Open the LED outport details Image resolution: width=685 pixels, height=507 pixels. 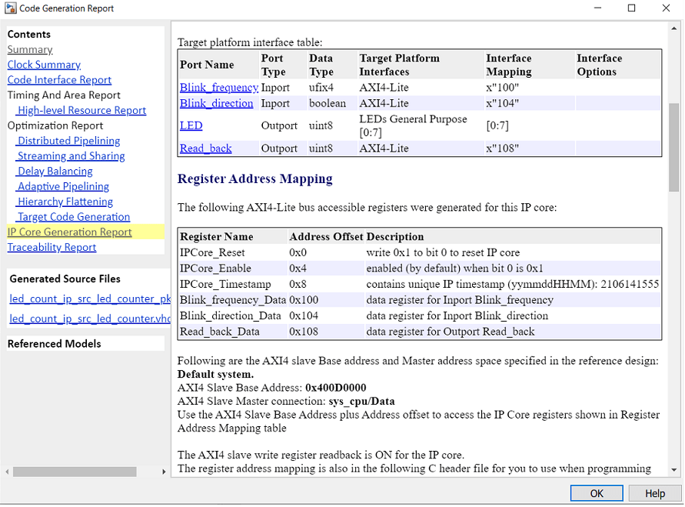click(x=191, y=125)
